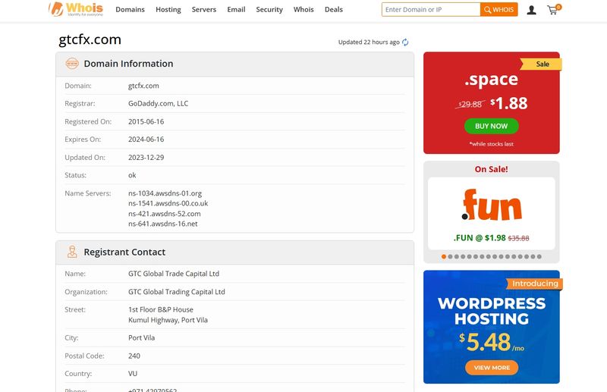The image size is (607, 392).
Task: Open the Whois menu item
Action: click(303, 10)
